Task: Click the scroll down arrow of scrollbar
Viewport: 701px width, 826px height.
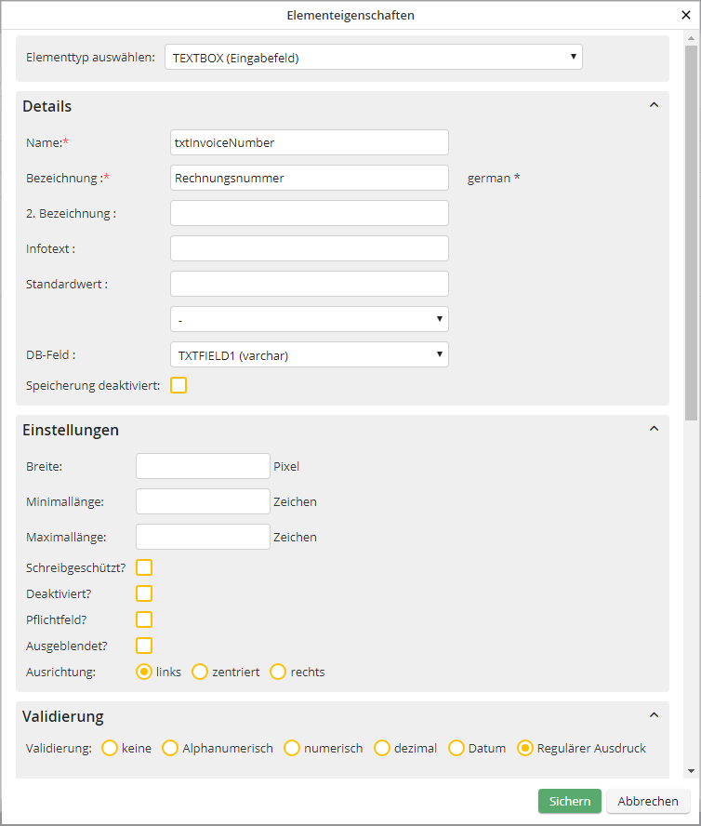Action: (691, 770)
